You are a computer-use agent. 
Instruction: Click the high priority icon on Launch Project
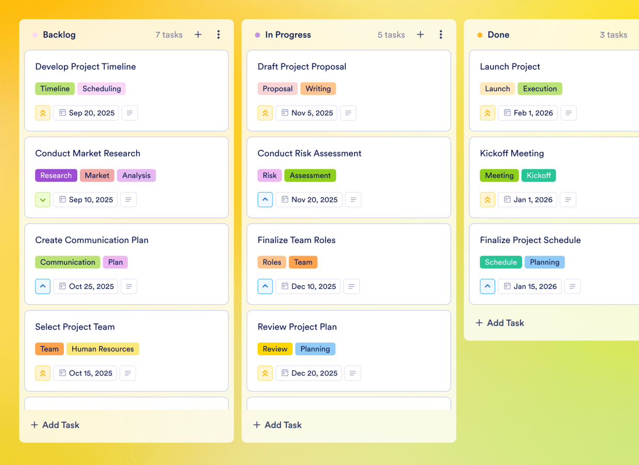pos(487,113)
